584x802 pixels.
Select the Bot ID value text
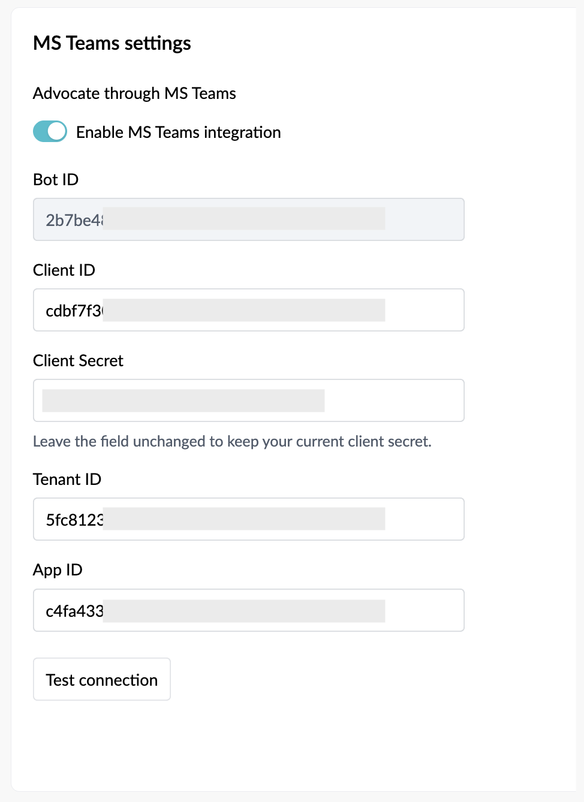click(x=75, y=219)
